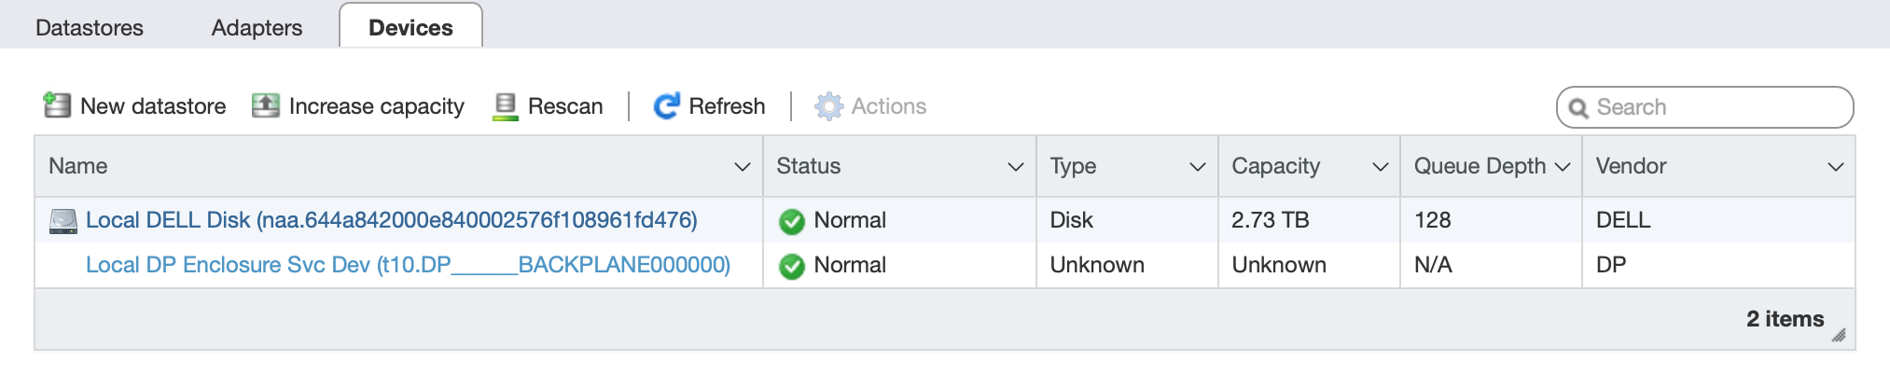Switch to the Datastores tab
Image resolution: width=1890 pixels, height=375 pixels.
point(90,28)
